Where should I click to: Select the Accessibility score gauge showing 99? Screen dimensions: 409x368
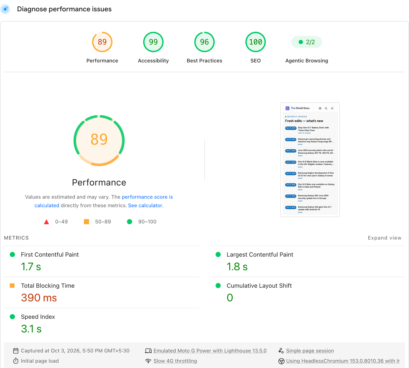tap(153, 42)
